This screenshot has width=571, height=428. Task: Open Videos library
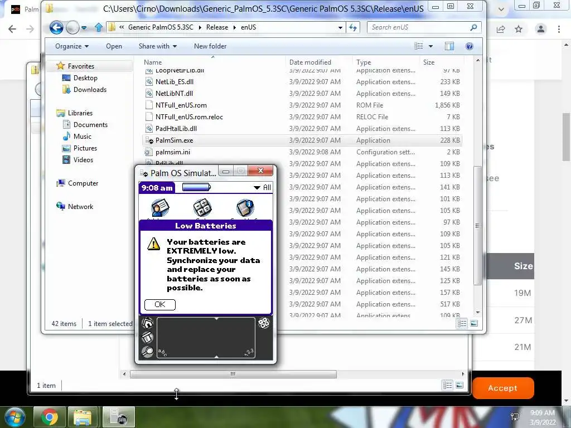coord(83,160)
